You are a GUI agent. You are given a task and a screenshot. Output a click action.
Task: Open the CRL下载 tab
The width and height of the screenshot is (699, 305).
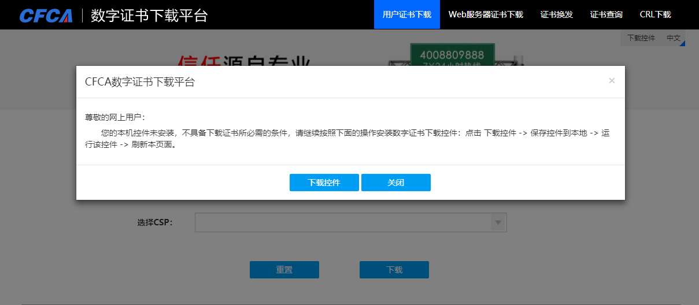coord(656,14)
